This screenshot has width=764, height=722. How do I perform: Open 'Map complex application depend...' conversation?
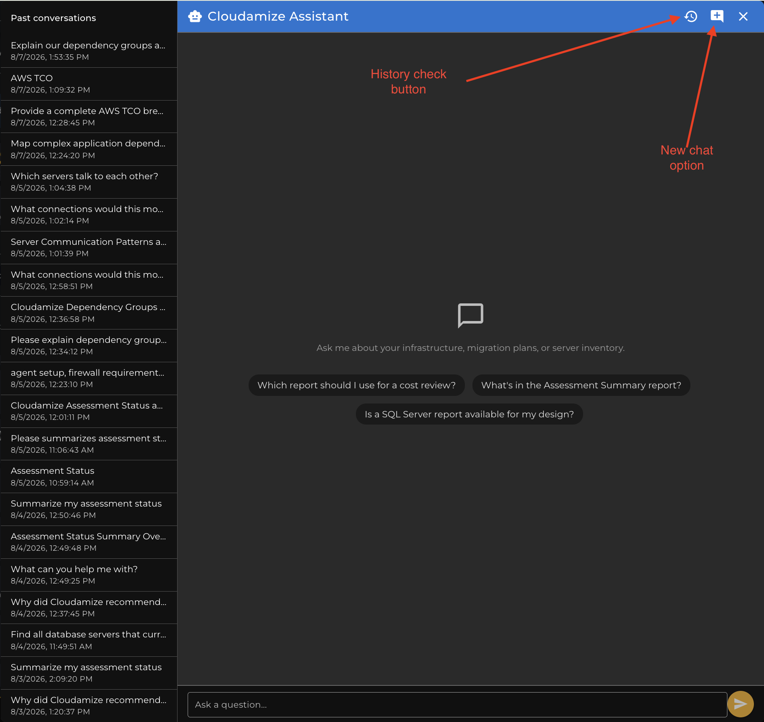(89, 149)
